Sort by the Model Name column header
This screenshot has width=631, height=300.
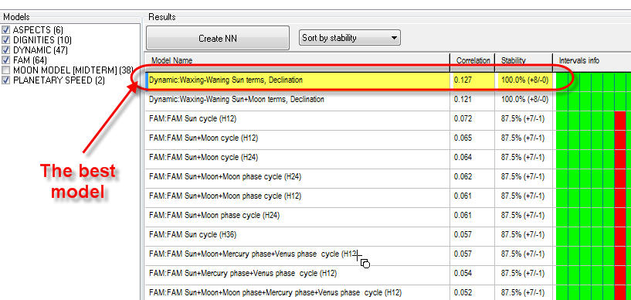pos(297,60)
